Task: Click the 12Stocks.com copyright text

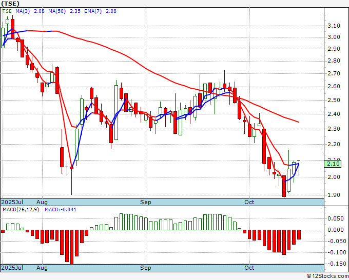Action: [327, 276]
